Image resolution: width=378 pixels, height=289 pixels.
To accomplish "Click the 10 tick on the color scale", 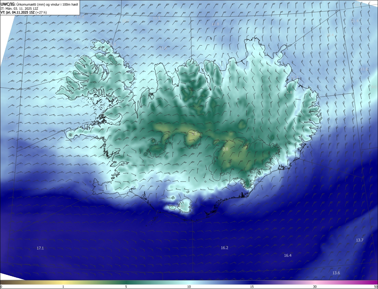I will point(189,287).
